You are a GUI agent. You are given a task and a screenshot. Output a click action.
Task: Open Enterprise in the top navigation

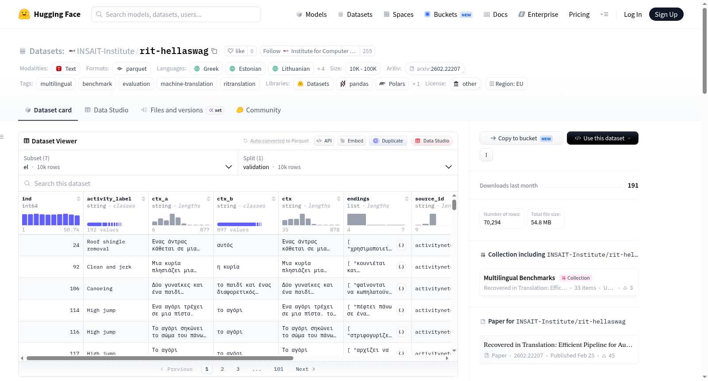538,14
